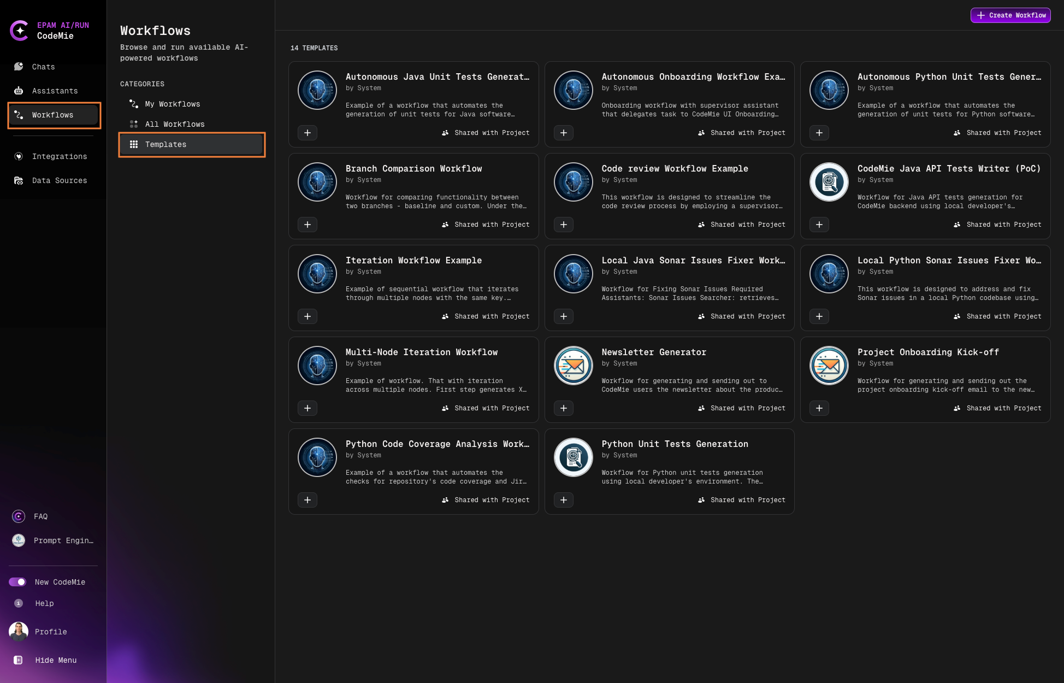Select the Data Sources icon
This screenshot has width=1064, height=683.
coord(18,180)
